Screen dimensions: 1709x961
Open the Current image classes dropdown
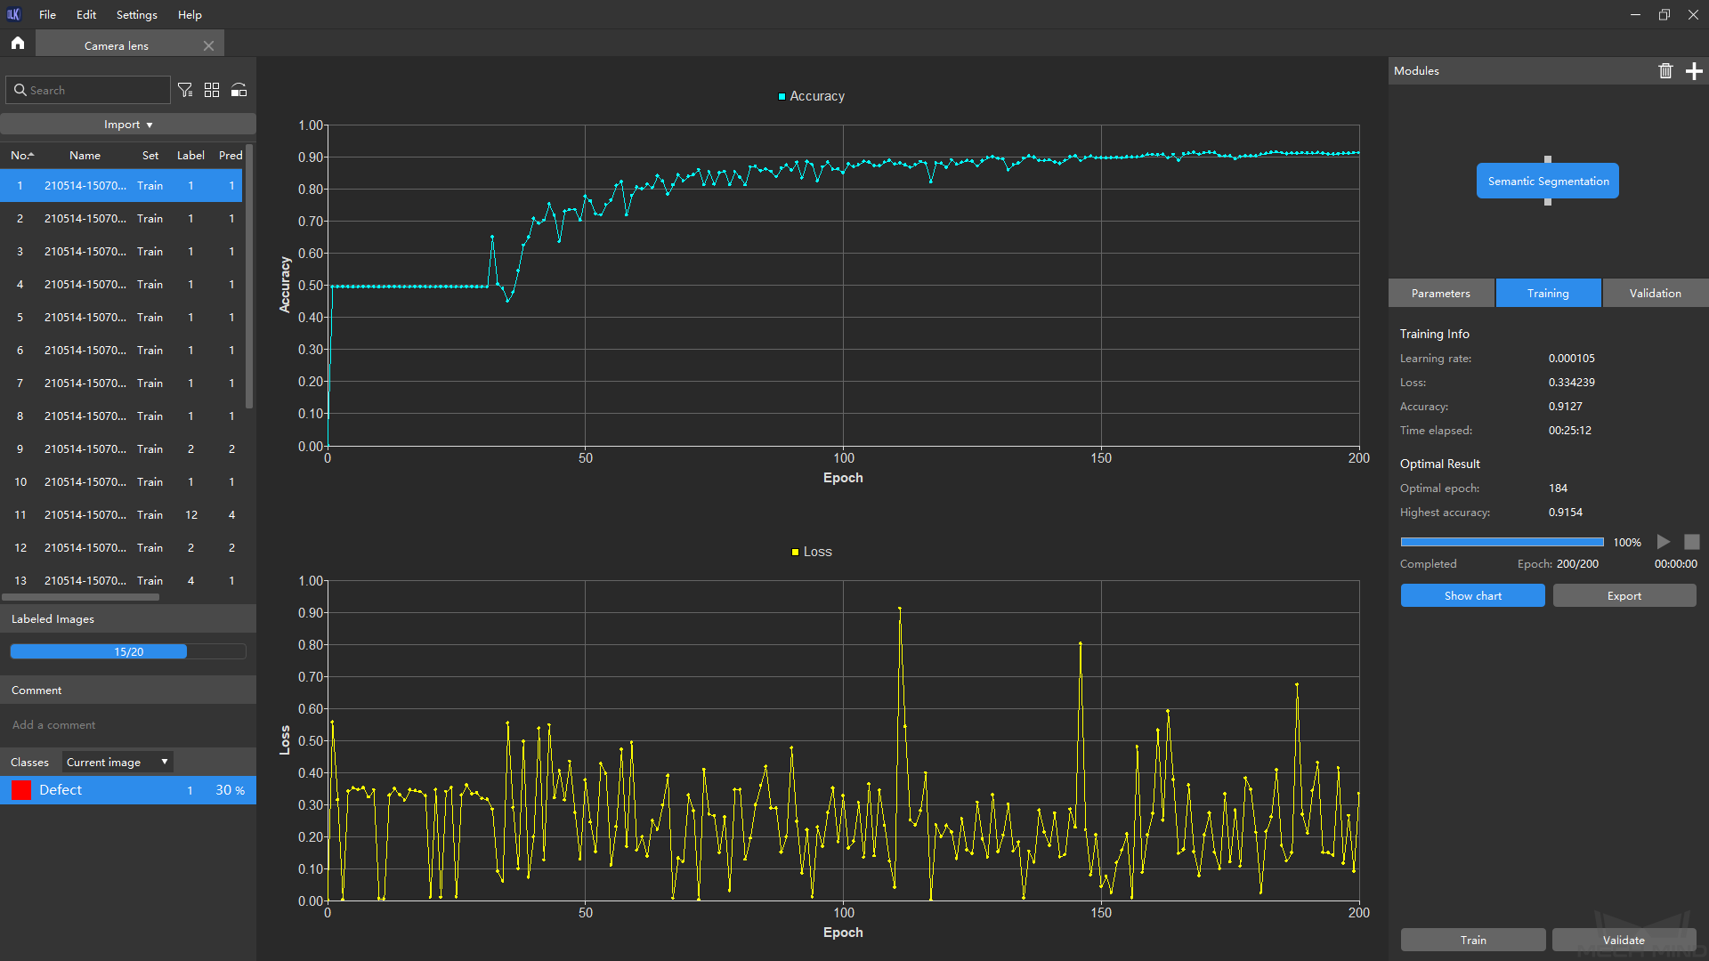pos(117,762)
